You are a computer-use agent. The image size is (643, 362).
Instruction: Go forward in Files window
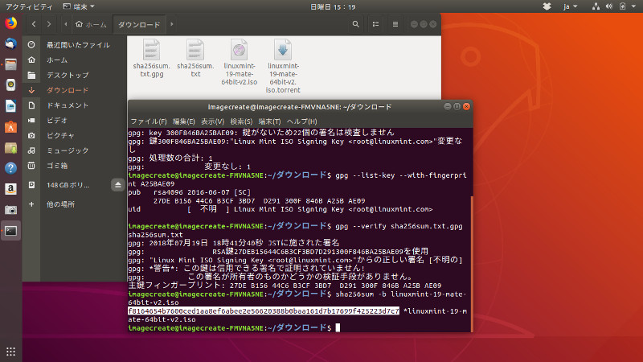pos(49,24)
